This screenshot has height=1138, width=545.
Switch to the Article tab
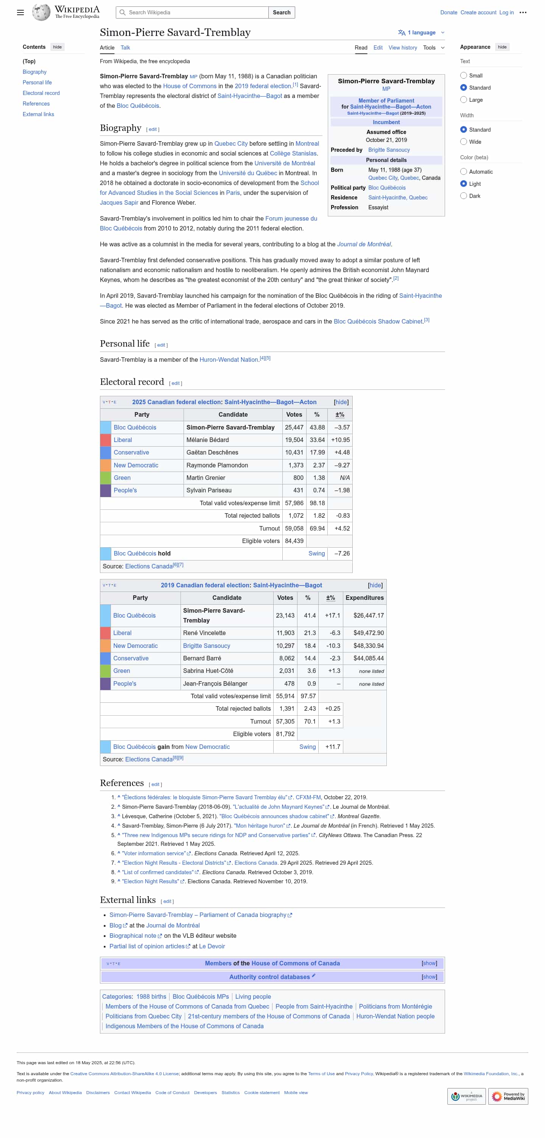tap(107, 48)
